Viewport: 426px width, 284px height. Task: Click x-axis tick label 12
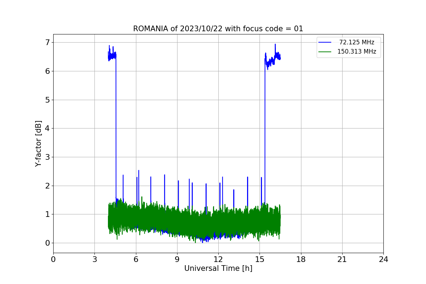pos(218,260)
